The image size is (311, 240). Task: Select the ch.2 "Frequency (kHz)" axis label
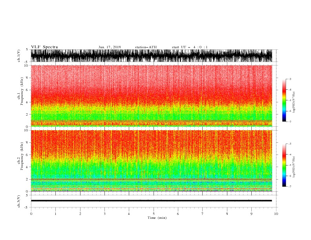(22, 156)
